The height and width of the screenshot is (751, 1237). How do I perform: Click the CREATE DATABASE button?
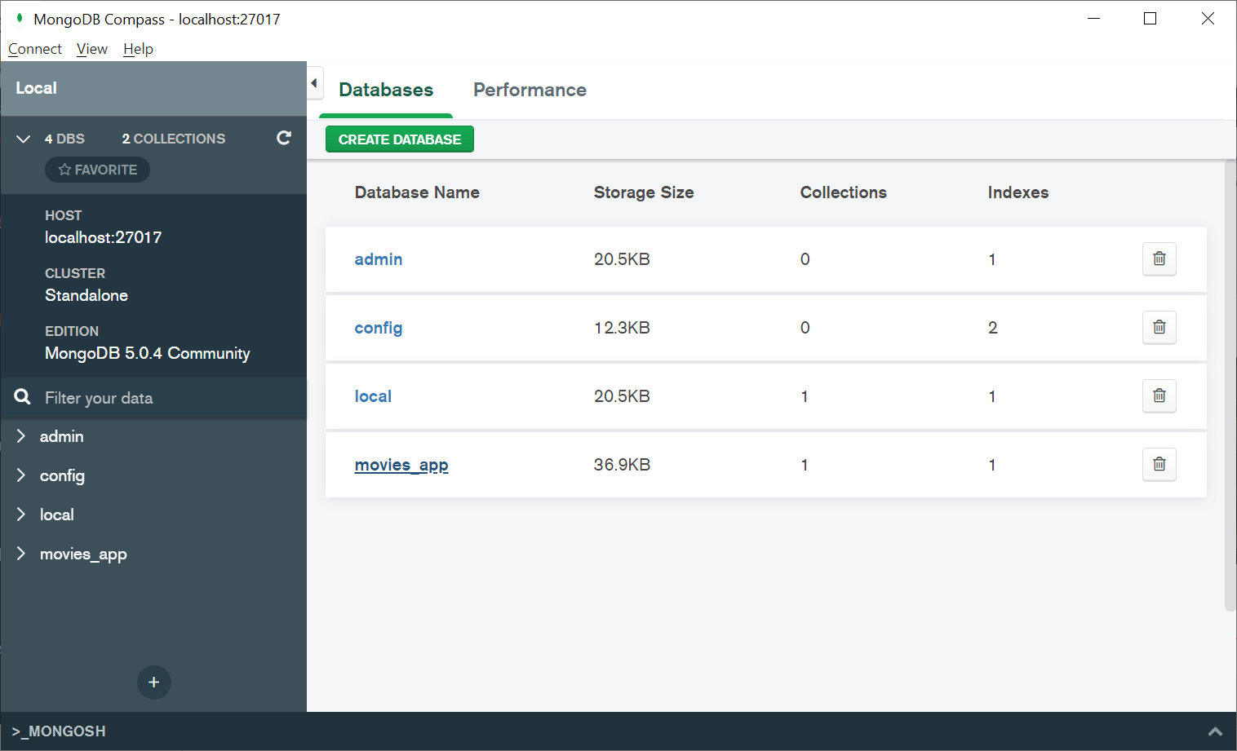click(399, 139)
